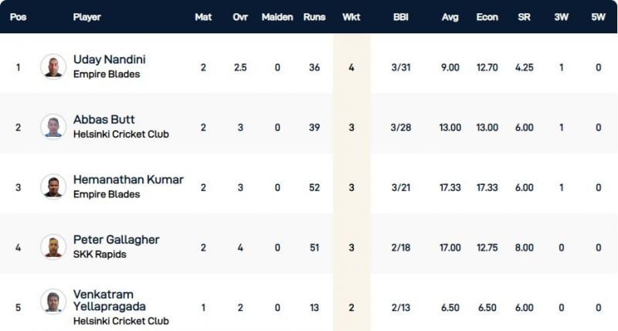Open Peter Gallagher's player name link
This screenshot has width=618, height=331.
click(x=116, y=240)
